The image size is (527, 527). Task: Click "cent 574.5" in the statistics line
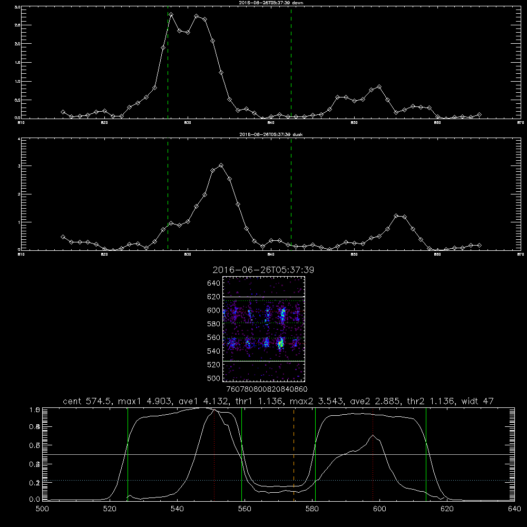click(87, 401)
